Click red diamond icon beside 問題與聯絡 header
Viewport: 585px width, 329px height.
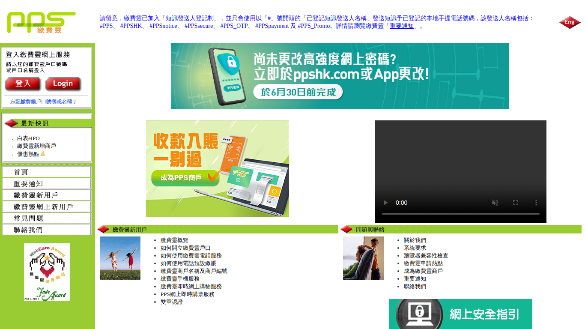point(346,229)
